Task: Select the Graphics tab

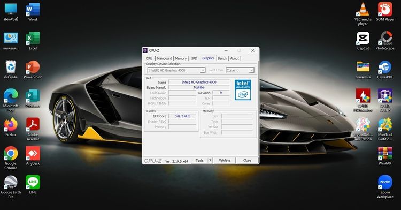Action: pos(208,58)
